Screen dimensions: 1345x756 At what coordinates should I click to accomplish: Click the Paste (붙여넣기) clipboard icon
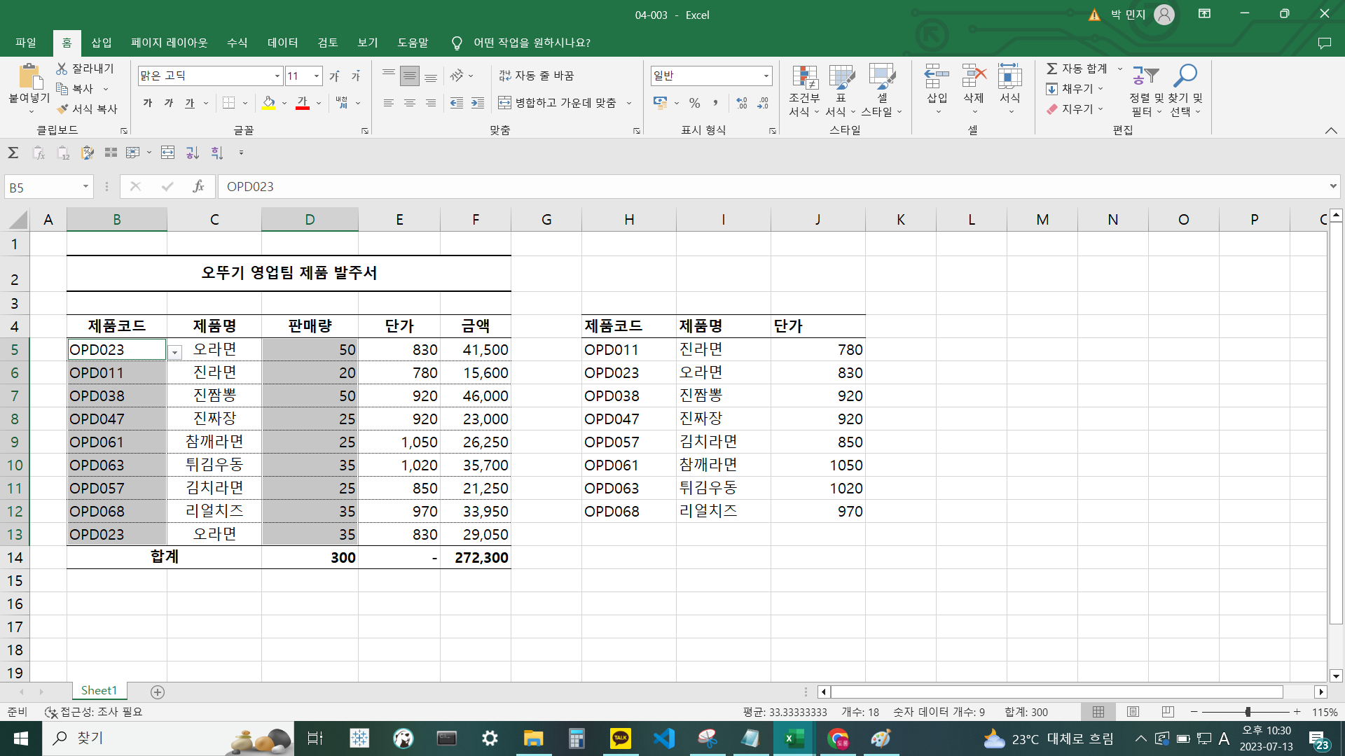29,76
